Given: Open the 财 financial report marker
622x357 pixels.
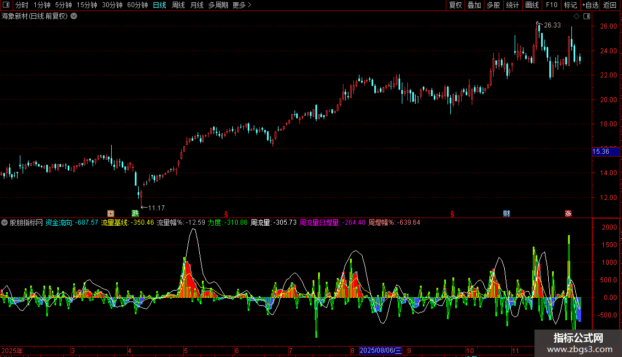Looking at the screenshot, I should click(x=506, y=213).
